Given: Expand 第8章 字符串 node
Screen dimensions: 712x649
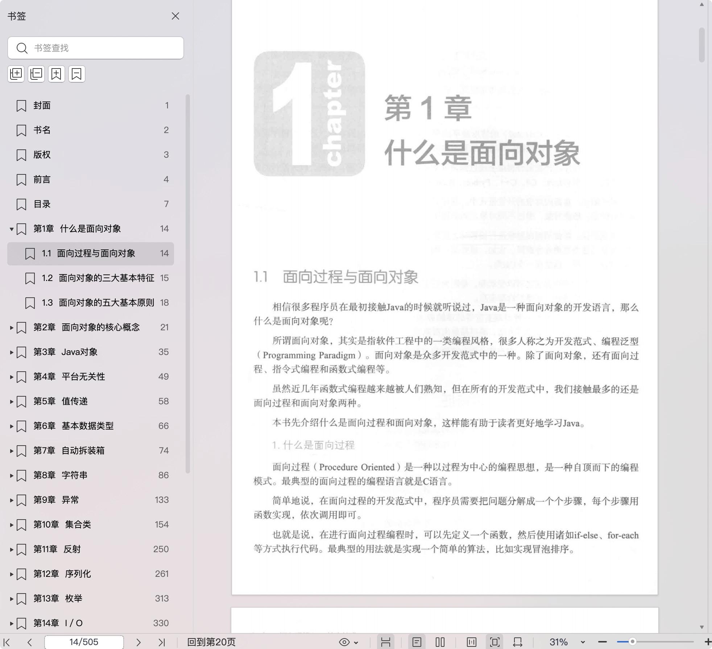Looking at the screenshot, I should (x=12, y=476).
